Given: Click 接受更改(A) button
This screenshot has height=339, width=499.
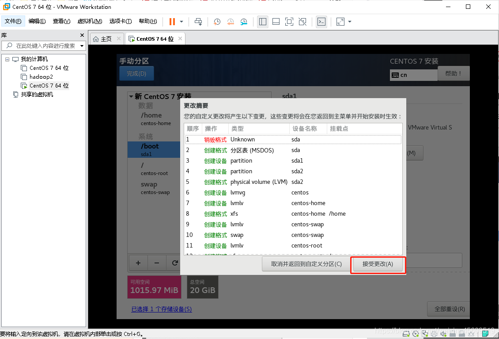Looking at the screenshot, I should (378, 264).
